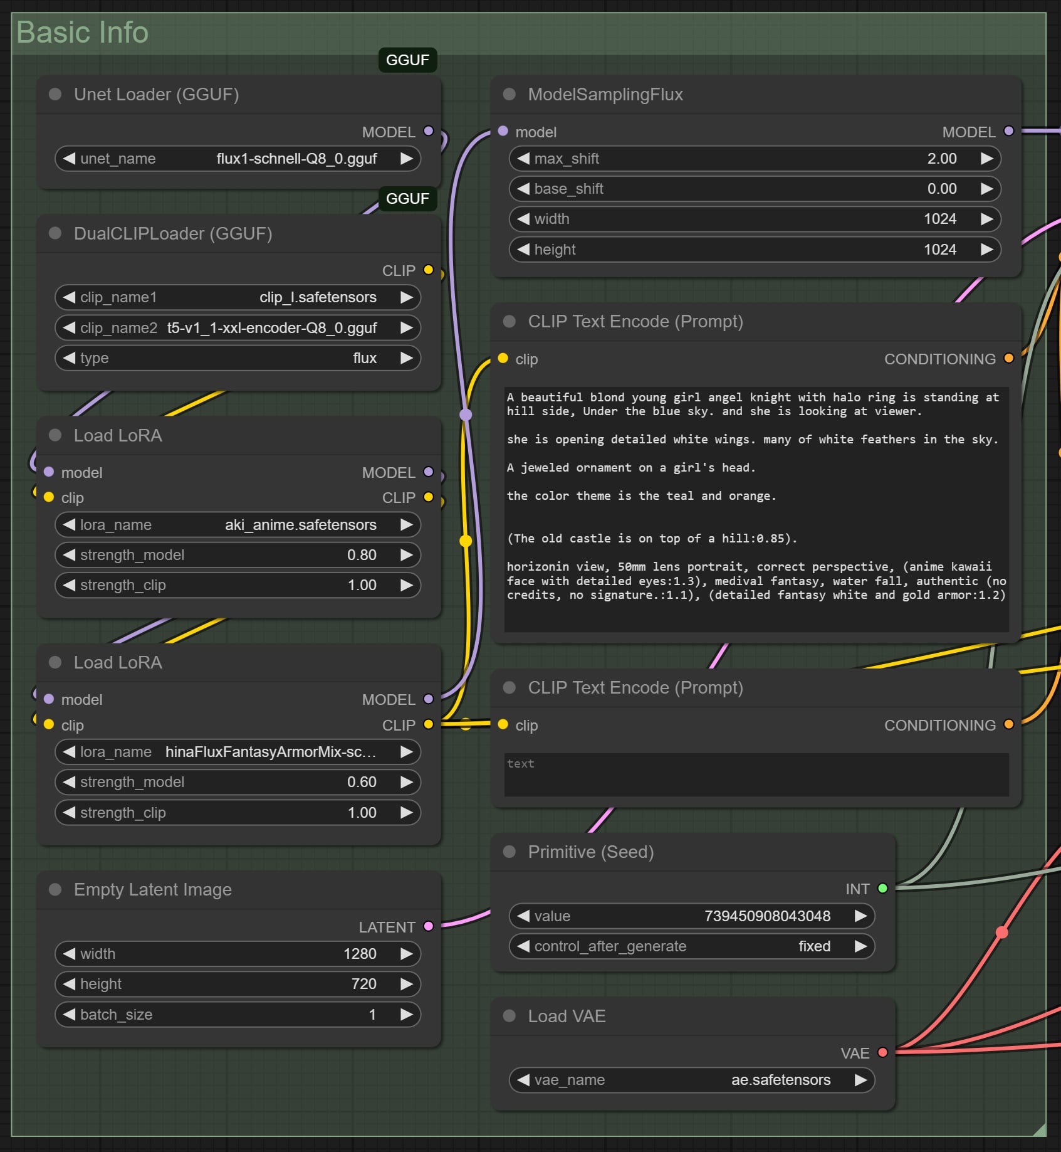1061x1152 pixels.
Task: Click the base_shift 0.00 value field
Action: point(755,189)
